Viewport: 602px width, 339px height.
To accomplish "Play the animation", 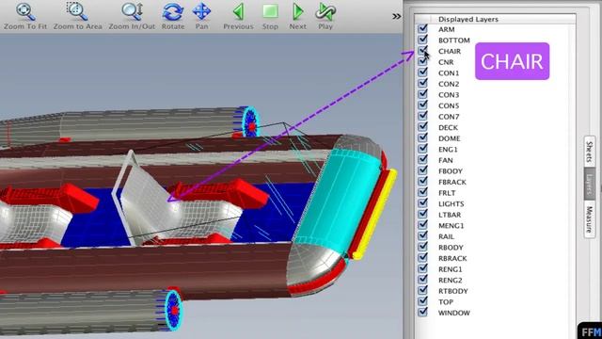I will (x=325, y=17).
